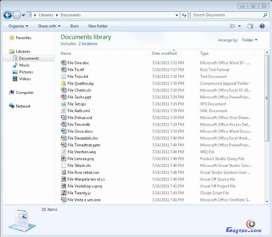Open the Organize dropdown menu
Image resolution: width=272 pixels, height=237 pixels.
18,26
